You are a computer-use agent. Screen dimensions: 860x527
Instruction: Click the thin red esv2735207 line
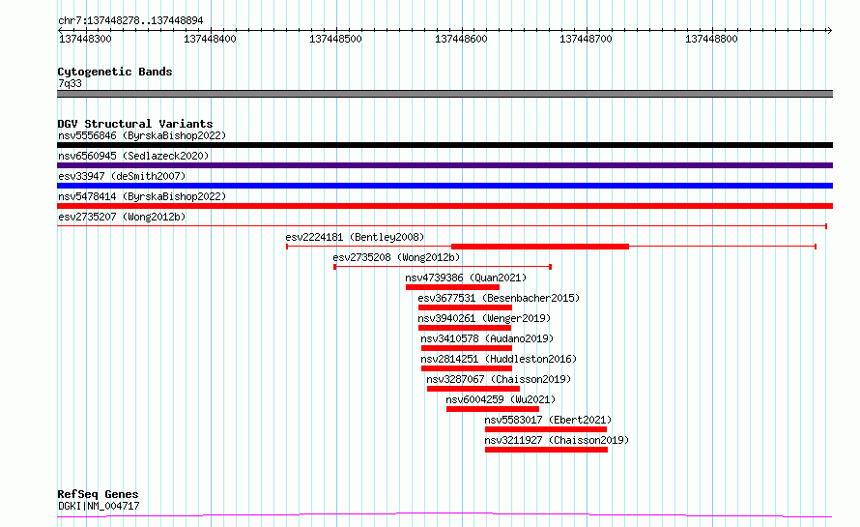[x=442, y=226]
